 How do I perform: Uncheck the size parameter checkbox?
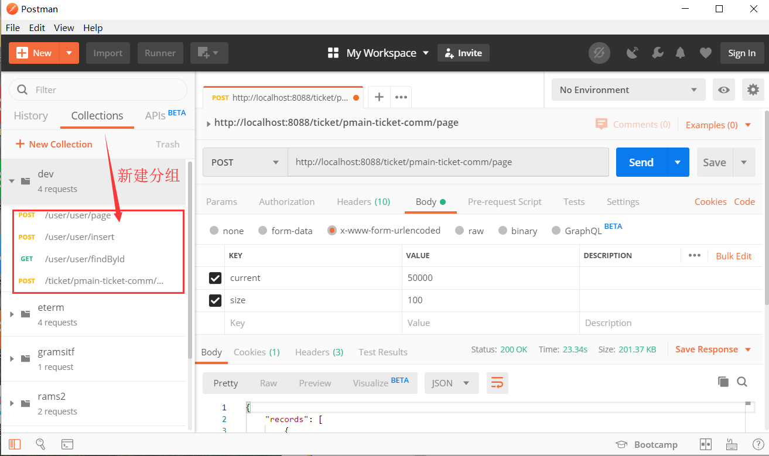[x=216, y=300]
